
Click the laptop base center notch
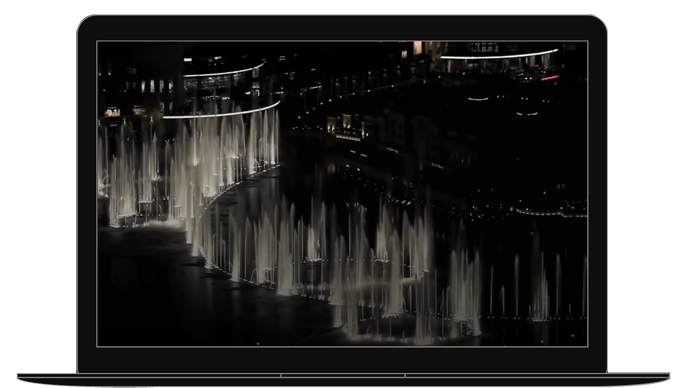[x=343, y=375]
